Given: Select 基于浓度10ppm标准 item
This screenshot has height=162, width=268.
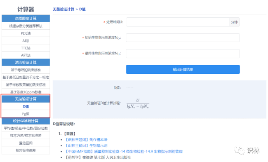Looking at the screenshot, I should tap(26, 92).
